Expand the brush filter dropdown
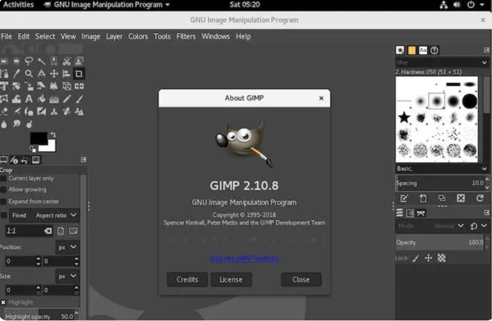The height and width of the screenshot is (321, 492). coord(484,62)
